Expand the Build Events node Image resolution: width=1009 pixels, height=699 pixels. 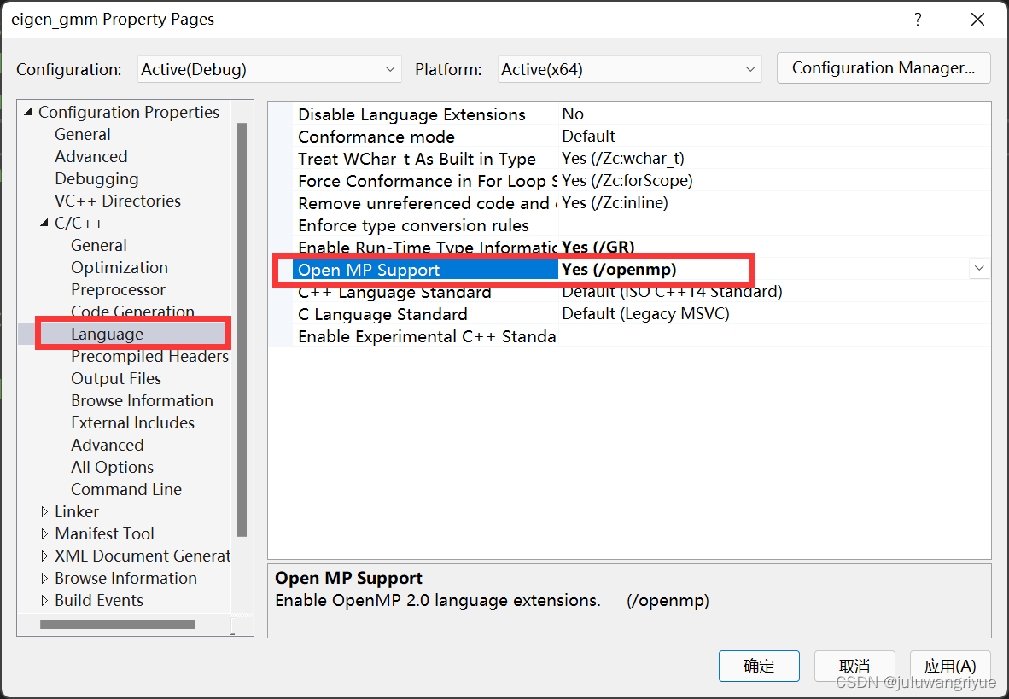pos(44,601)
